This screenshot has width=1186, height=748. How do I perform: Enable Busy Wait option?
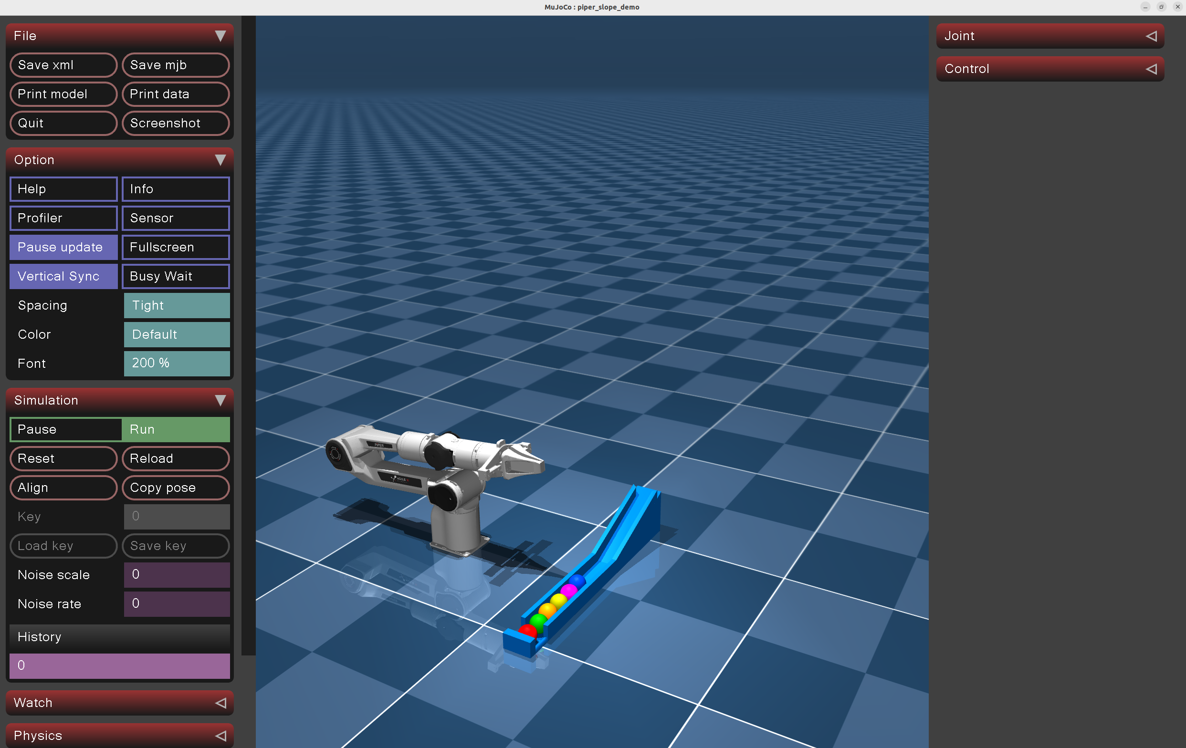coord(176,276)
